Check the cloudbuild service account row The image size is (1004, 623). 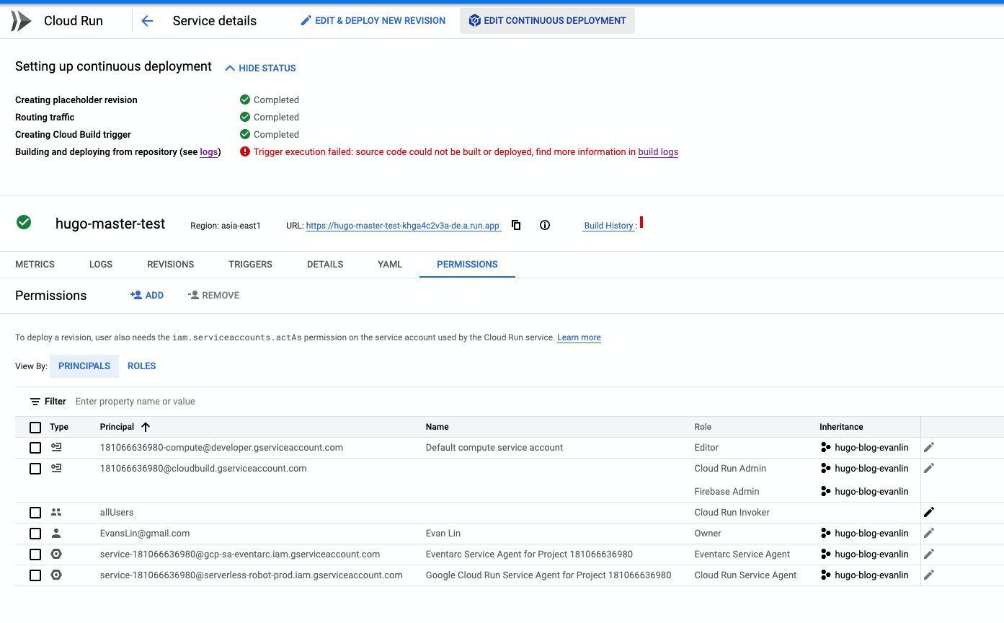(x=35, y=469)
